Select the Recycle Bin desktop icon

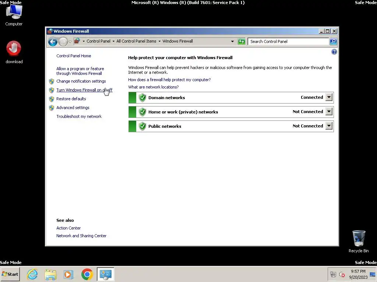coord(359,242)
